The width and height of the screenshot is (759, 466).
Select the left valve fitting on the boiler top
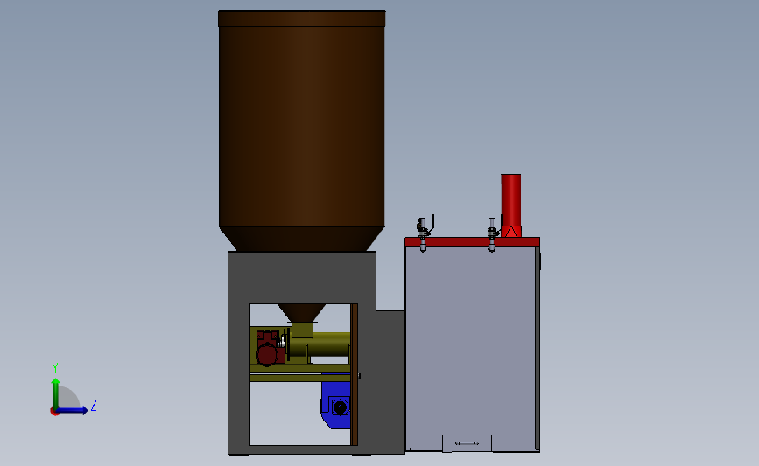[x=424, y=233]
